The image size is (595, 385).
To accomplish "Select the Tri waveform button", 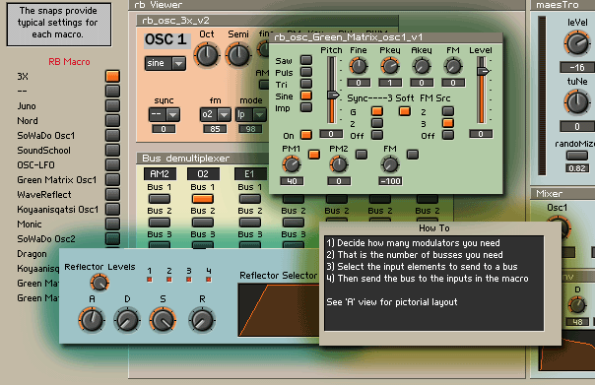I will pyautogui.click(x=306, y=84).
